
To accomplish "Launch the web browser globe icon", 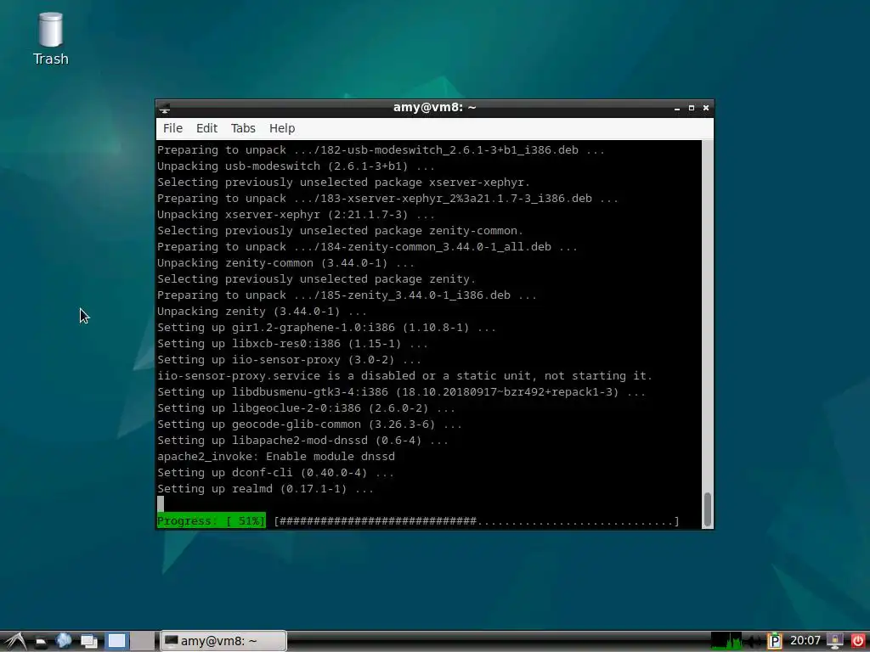I will pyautogui.click(x=64, y=641).
